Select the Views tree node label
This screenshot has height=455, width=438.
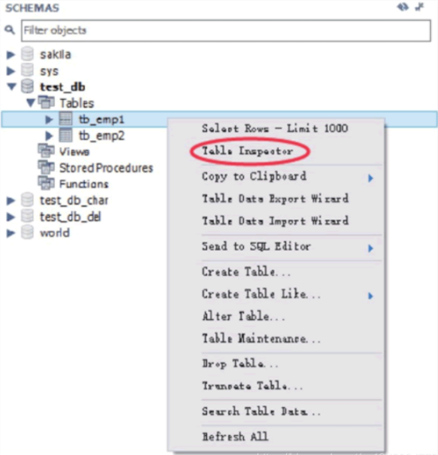click(74, 152)
